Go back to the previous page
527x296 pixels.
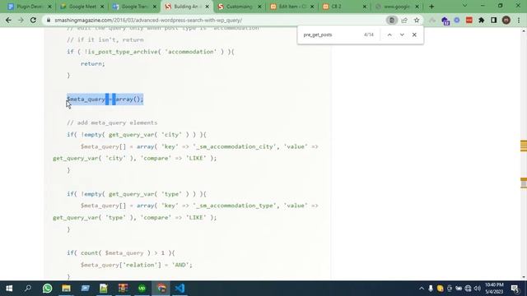point(8,20)
